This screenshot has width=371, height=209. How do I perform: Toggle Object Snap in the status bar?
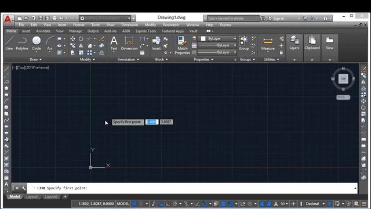click(205, 204)
